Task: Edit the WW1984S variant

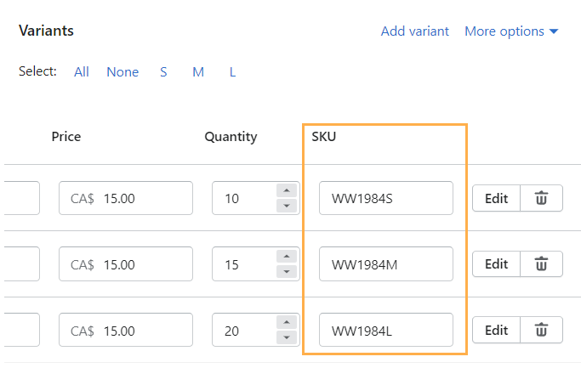Action: click(496, 198)
